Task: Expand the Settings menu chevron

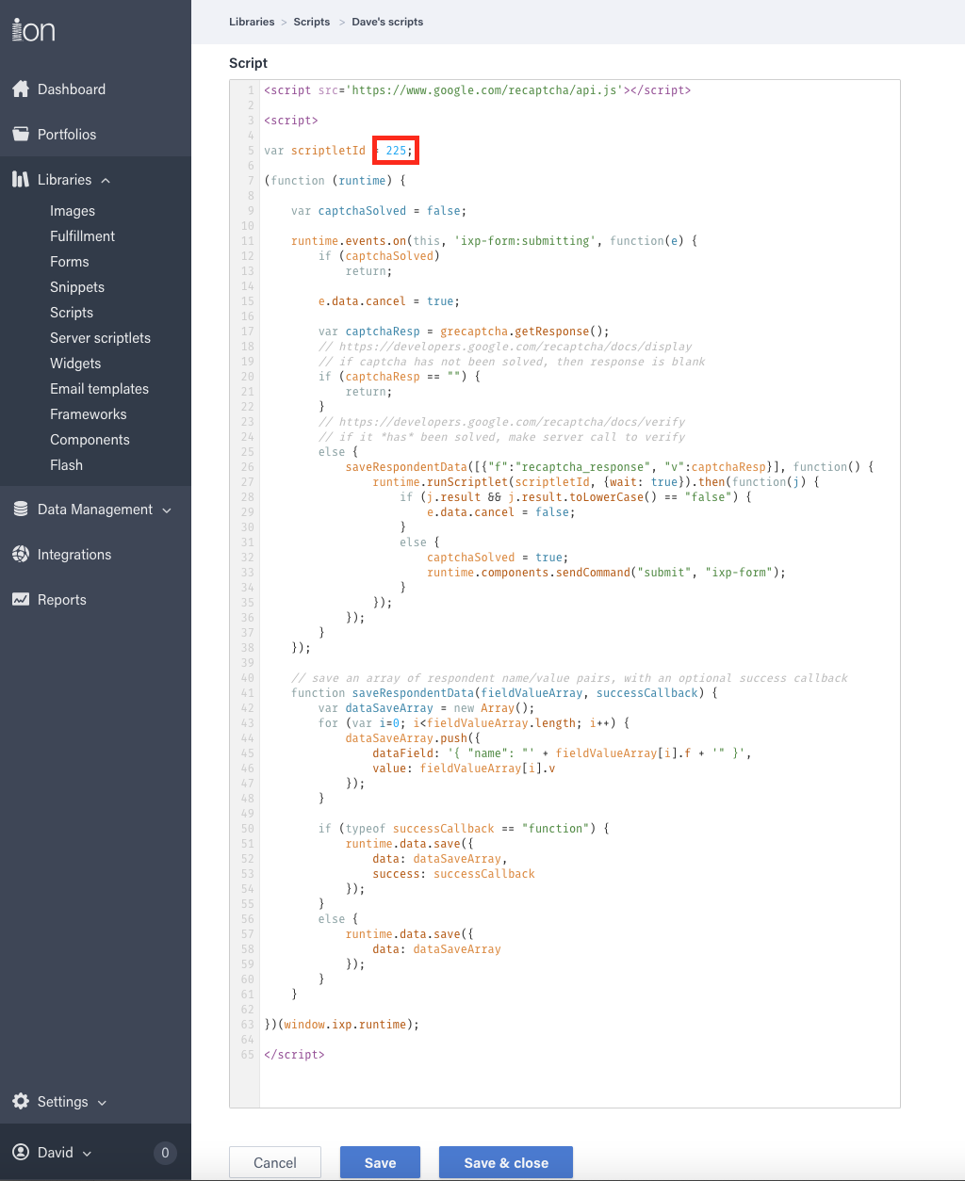Action: coord(102,1103)
